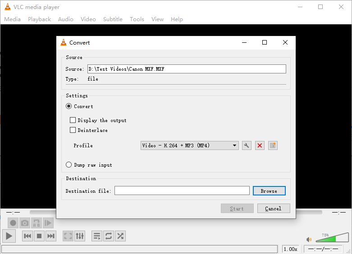Enable Display the output checkbox
This screenshot has height=254, width=352.
73,120
